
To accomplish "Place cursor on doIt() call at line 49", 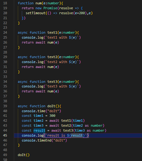I will point(24,155).
